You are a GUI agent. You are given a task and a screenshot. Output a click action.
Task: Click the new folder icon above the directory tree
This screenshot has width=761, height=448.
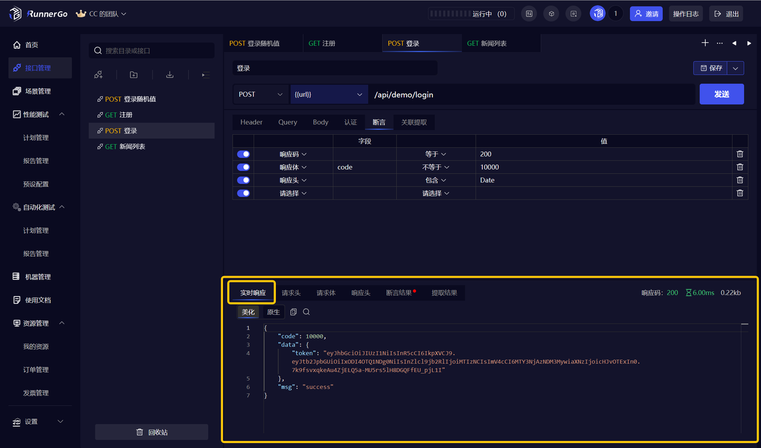coord(133,74)
